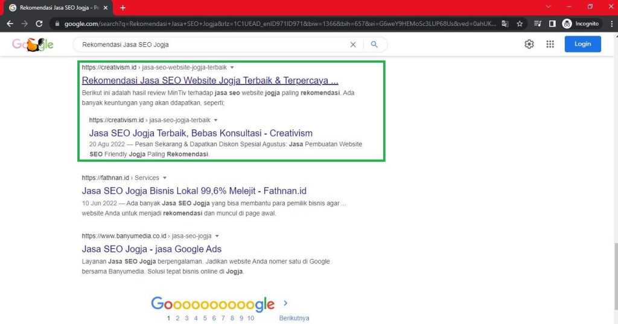Focus the search field containing Rekomendasi Jasa SEO Jogja
Image resolution: width=618 pixels, height=324 pixels.
pyautogui.click(x=213, y=45)
